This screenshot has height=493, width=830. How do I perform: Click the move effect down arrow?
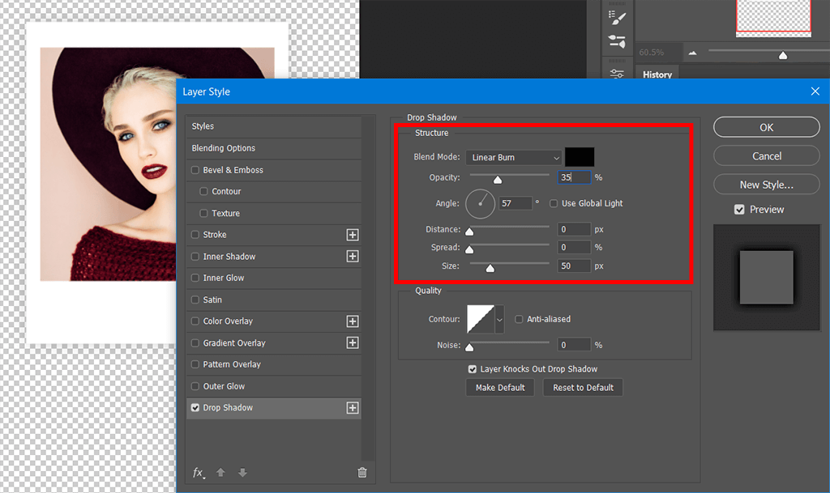pyautogui.click(x=242, y=473)
